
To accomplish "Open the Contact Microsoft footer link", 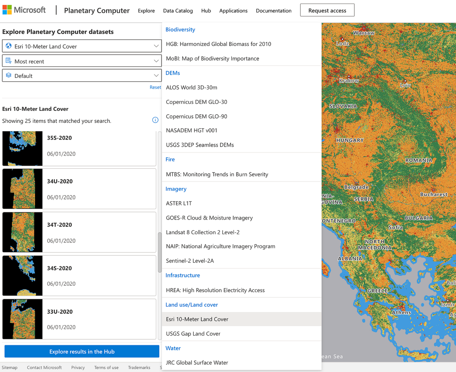I will (x=44, y=367).
